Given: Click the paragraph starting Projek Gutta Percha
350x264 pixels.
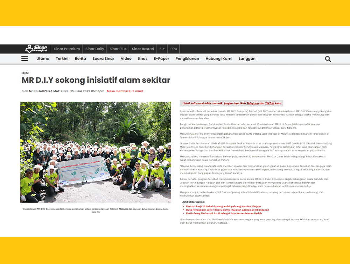Looking at the screenshot, I should click(256, 147).
